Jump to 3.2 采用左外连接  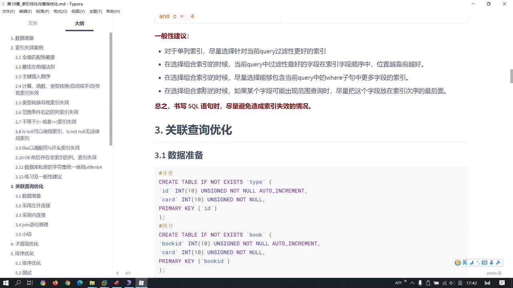point(33,205)
